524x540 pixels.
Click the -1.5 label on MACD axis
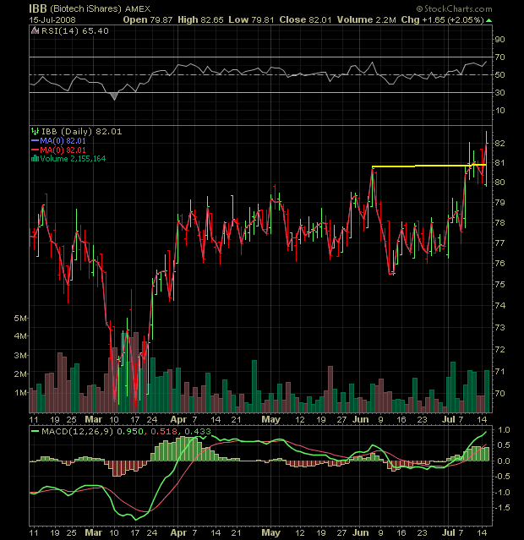click(x=503, y=508)
